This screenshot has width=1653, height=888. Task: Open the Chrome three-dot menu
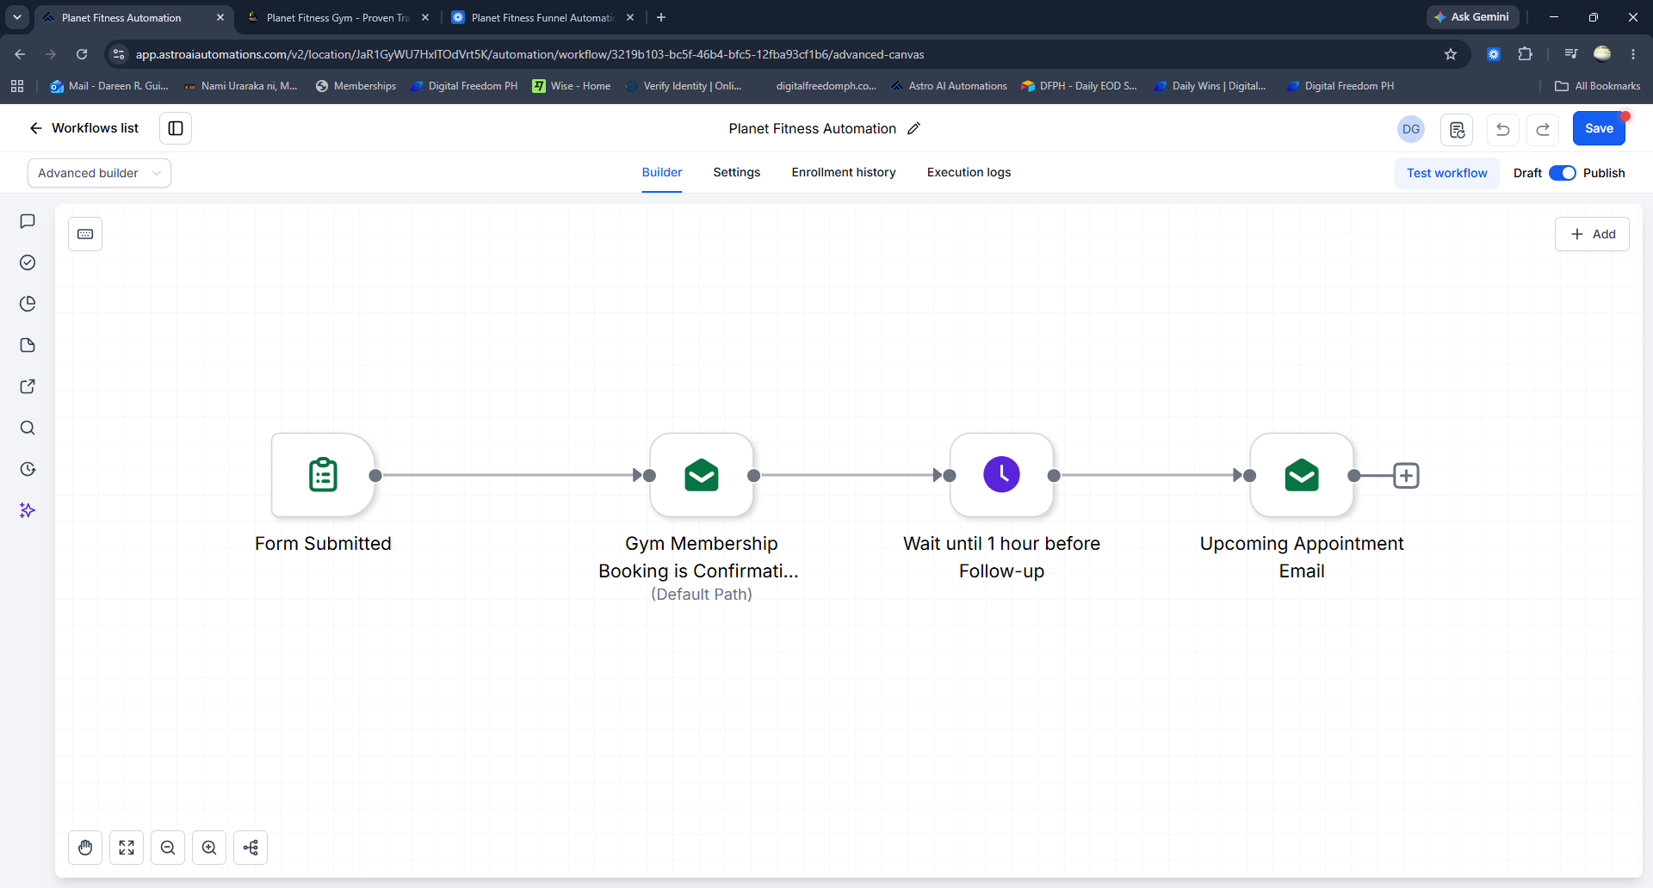[1633, 54]
